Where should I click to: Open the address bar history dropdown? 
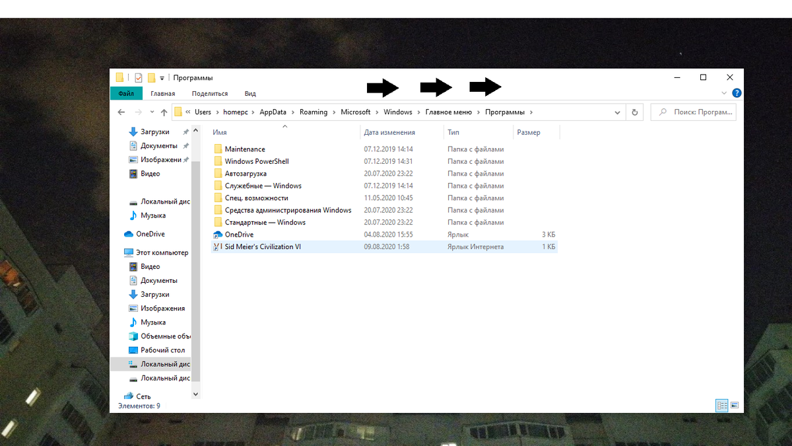coord(618,112)
